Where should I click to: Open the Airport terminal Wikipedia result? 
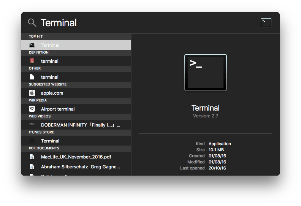(x=76, y=109)
